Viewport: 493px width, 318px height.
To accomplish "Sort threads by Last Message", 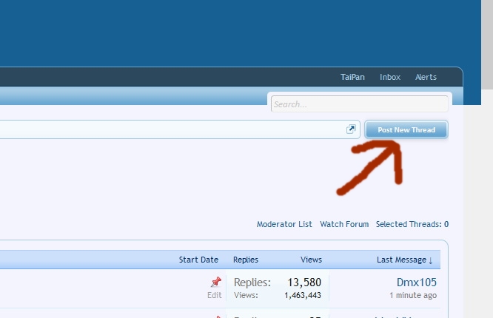I will tap(405, 260).
